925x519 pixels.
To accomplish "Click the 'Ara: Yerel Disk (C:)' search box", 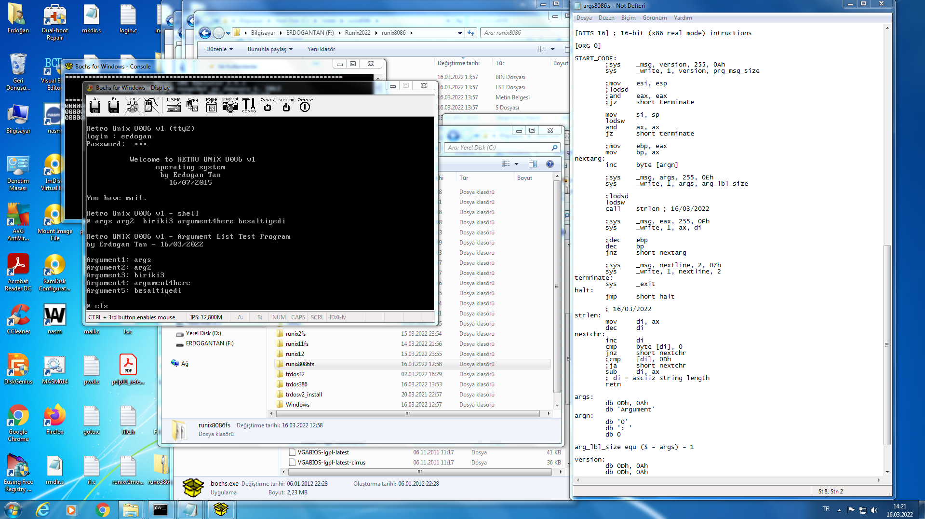I will tap(496, 148).
